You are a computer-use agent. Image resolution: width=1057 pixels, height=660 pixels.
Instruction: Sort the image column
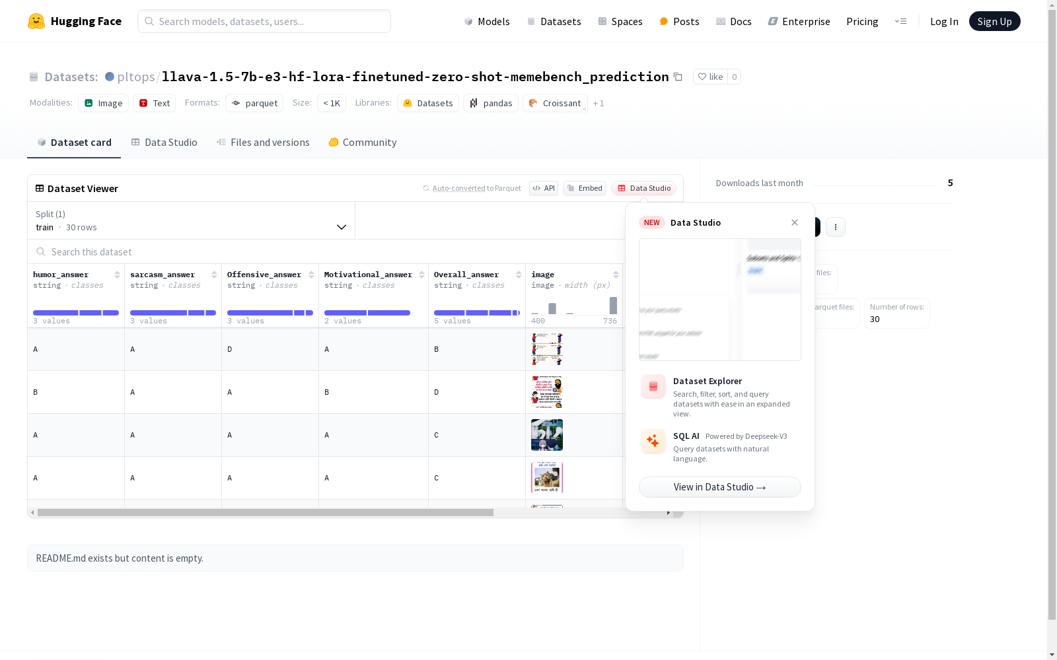[616, 275]
